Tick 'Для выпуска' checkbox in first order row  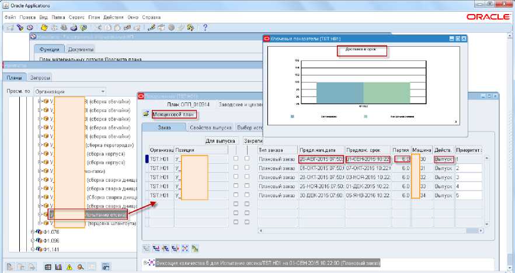click(x=236, y=159)
